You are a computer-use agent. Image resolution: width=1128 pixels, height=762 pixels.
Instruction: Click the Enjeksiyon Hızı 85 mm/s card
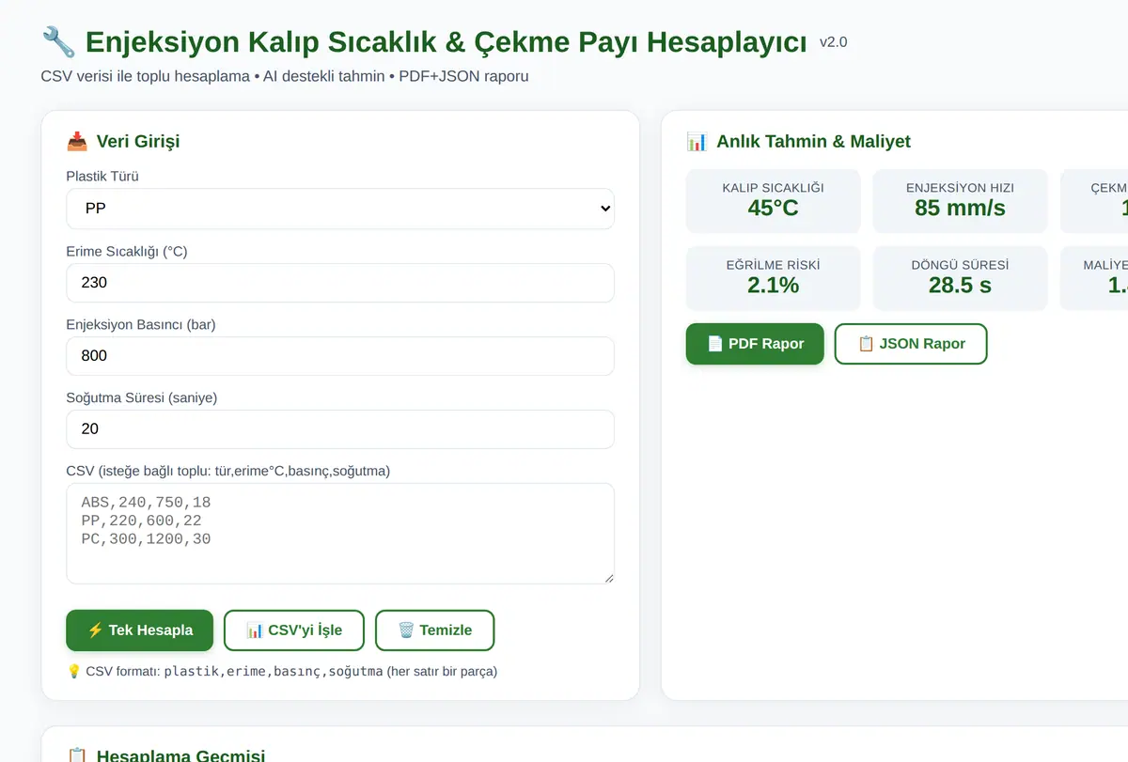[x=960, y=201]
